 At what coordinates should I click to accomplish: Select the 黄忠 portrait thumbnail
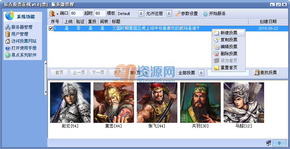tap(114, 103)
